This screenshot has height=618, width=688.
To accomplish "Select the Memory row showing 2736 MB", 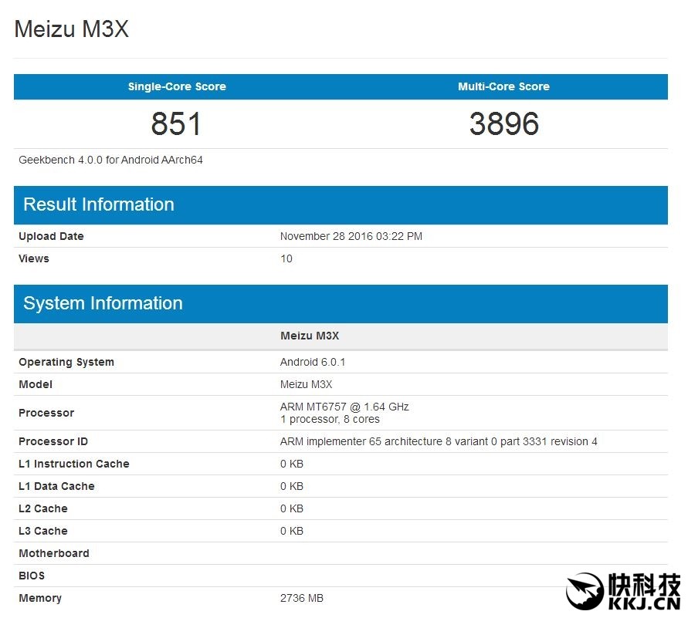I will pos(301,598).
